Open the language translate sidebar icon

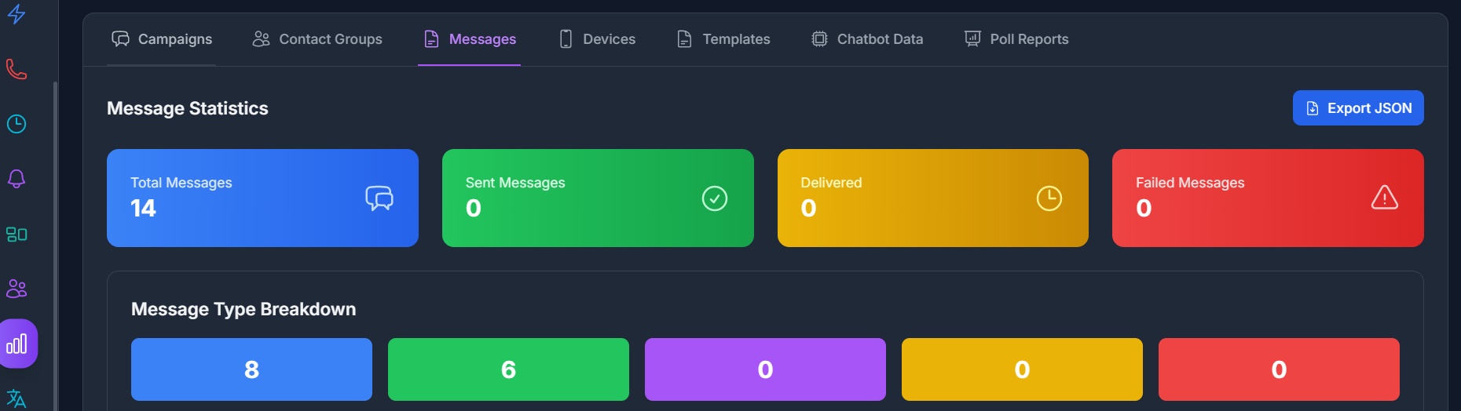[16, 398]
